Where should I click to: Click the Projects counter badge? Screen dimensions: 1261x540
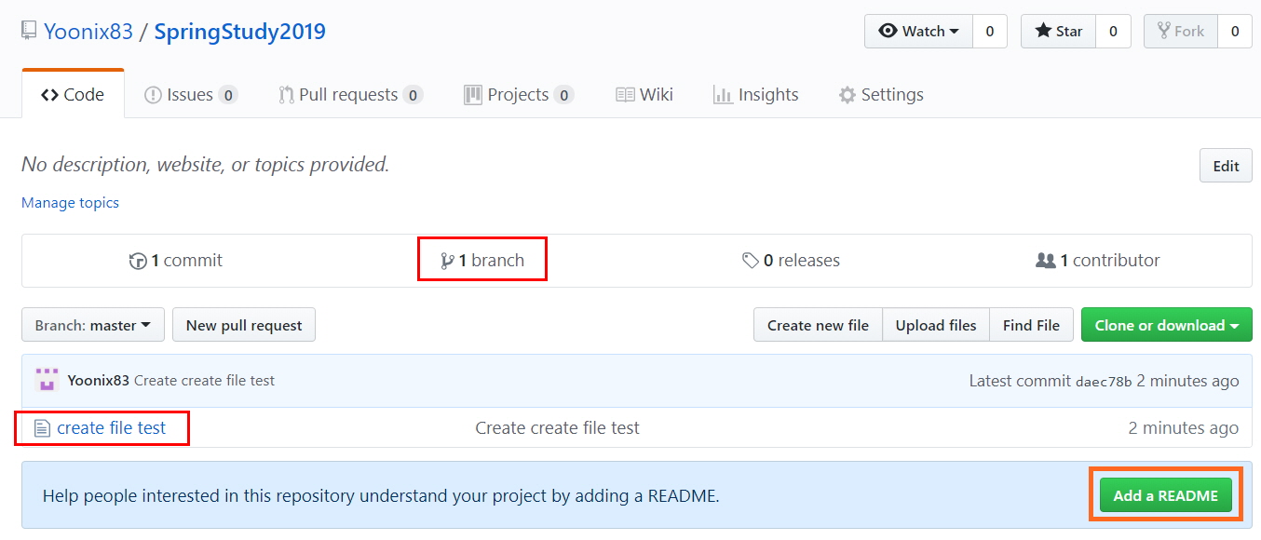pyautogui.click(x=563, y=95)
